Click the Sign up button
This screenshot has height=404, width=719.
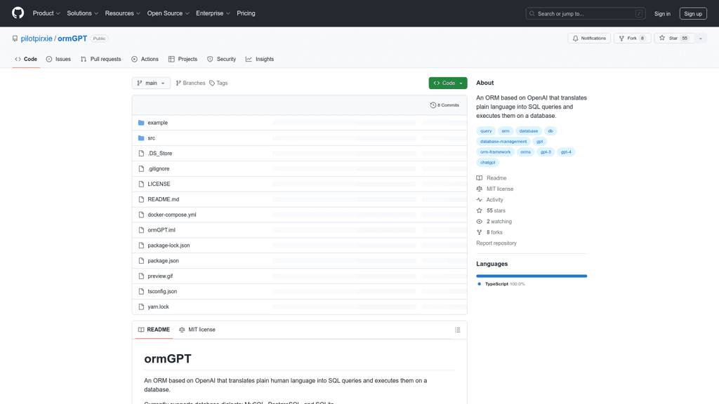(x=692, y=13)
